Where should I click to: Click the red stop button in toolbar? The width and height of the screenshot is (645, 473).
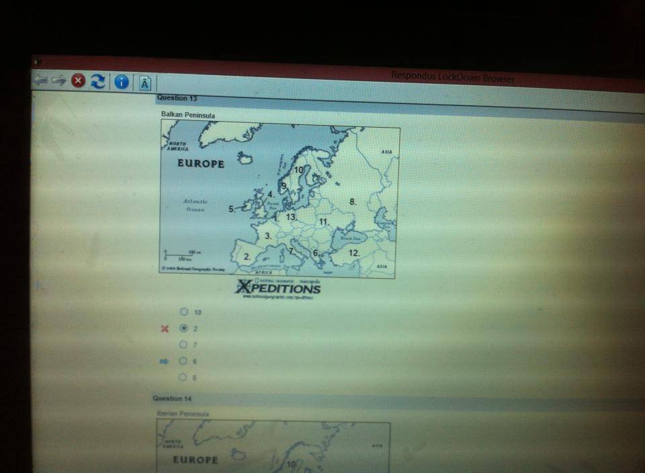point(78,81)
